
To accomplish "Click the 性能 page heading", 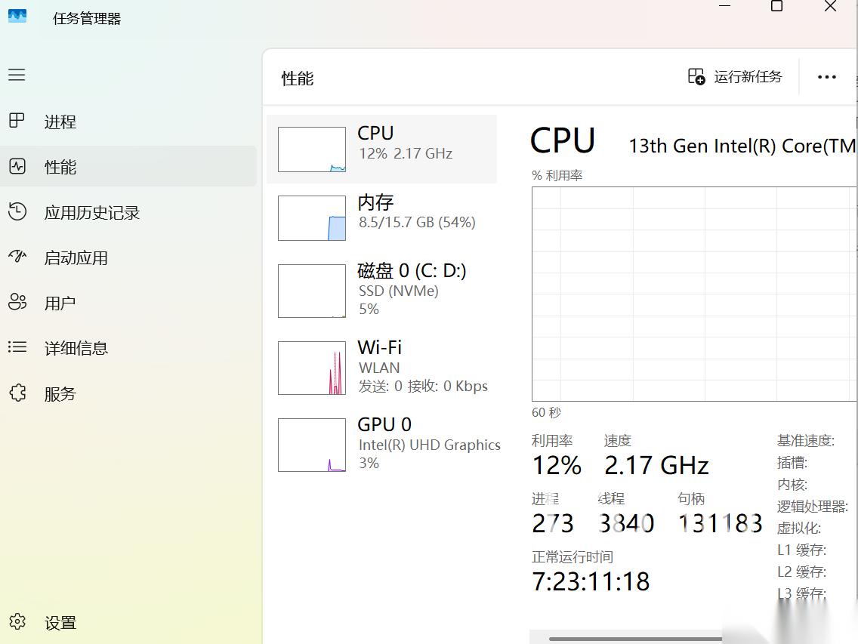I will (297, 79).
